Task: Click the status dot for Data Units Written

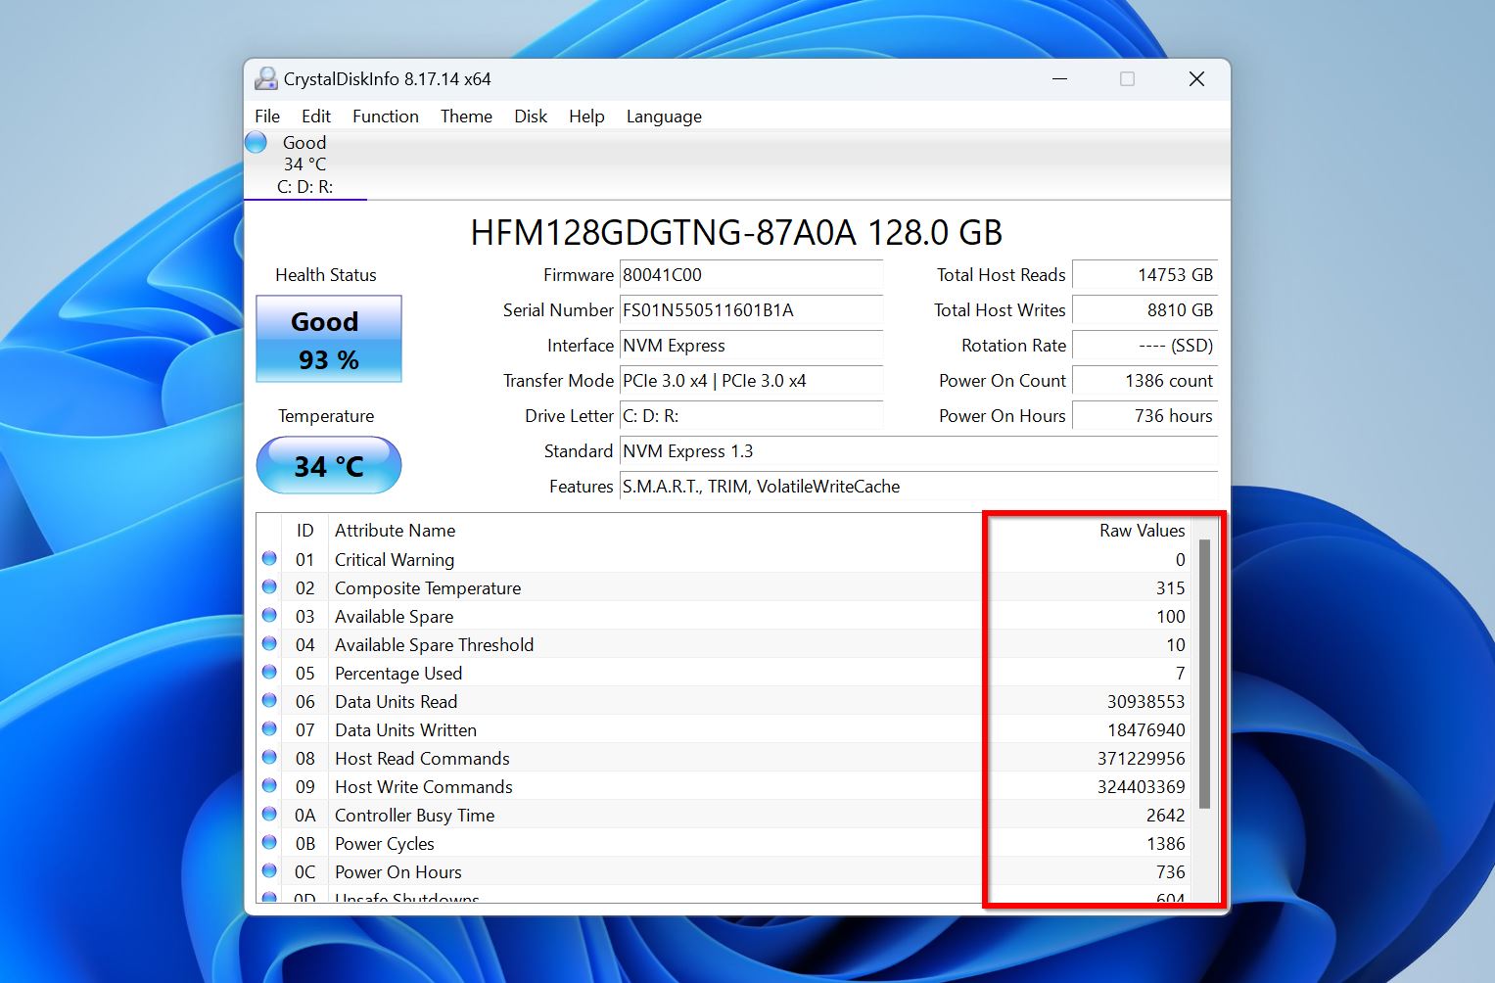Action: click(269, 729)
